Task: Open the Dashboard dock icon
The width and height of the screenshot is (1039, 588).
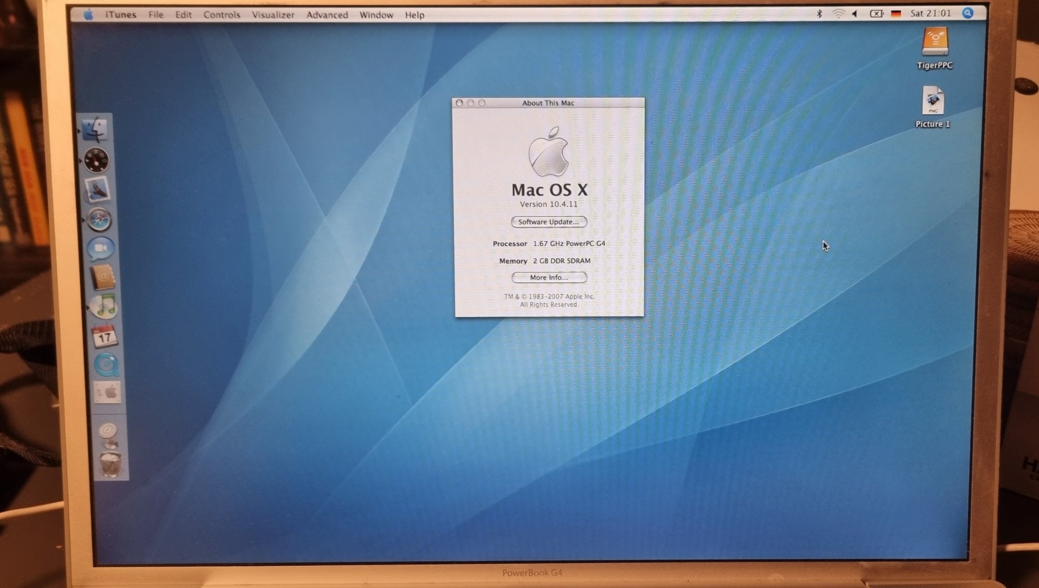Action: coord(97,160)
